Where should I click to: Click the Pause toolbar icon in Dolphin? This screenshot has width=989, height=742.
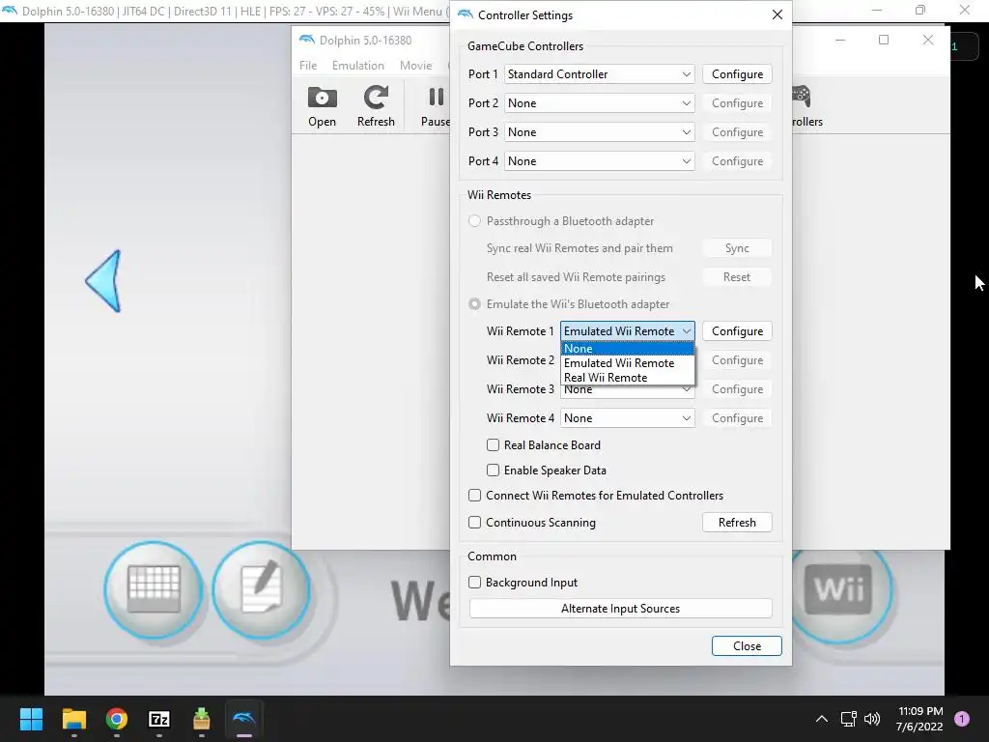point(436,106)
